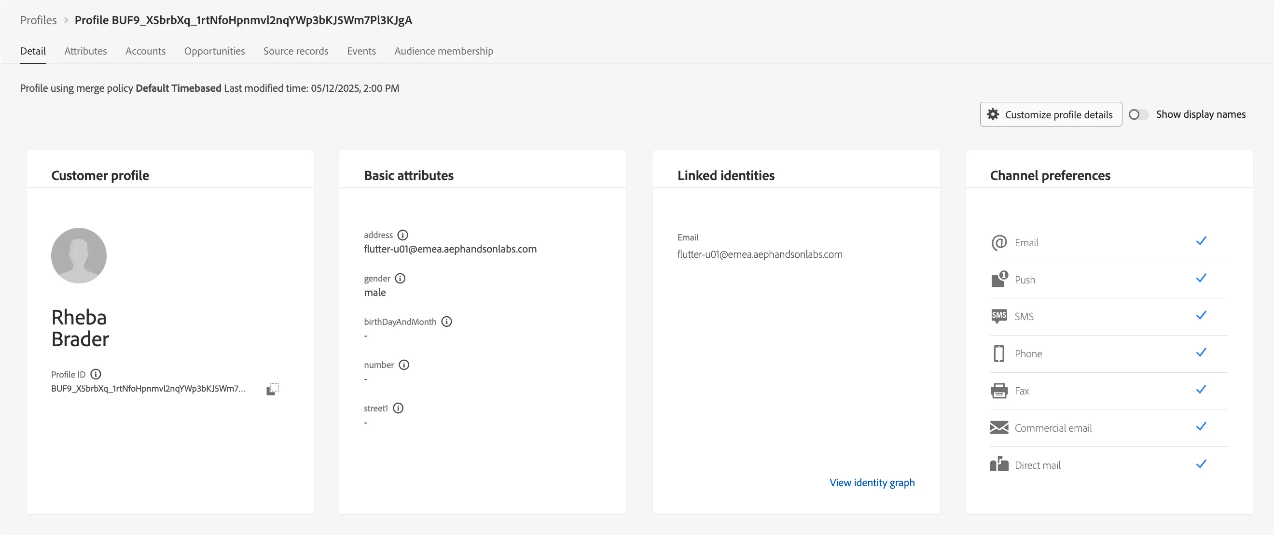
Task: Go to the Opportunities tab
Action: point(215,51)
